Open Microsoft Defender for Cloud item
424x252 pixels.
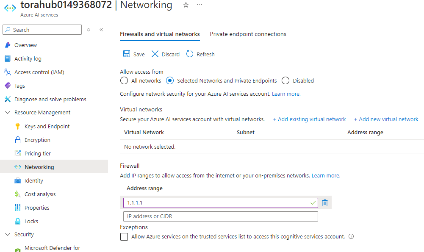click(x=53, y=248)
